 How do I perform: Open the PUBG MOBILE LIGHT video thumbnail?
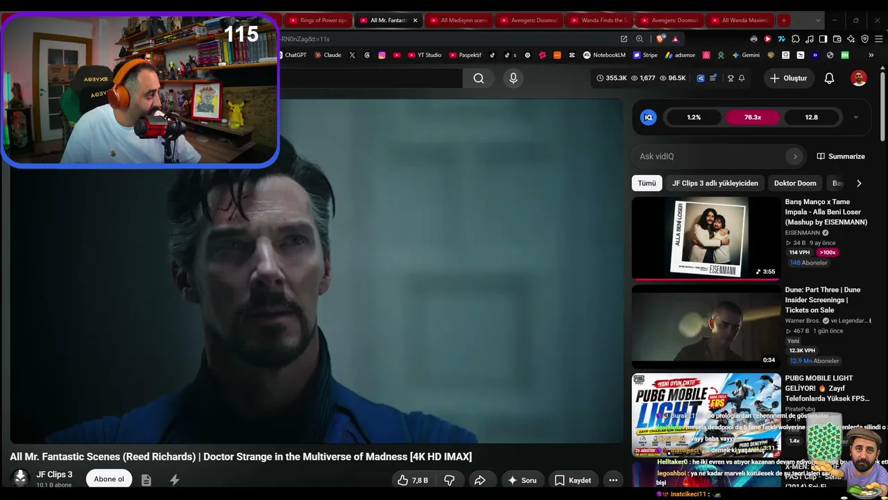[x=706, y=415]
